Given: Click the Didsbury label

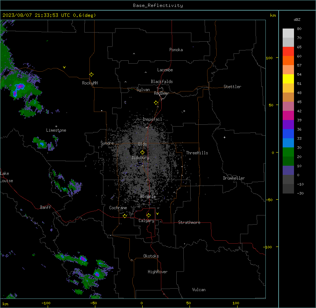Looking at the screenshot, I should point(140,158).
